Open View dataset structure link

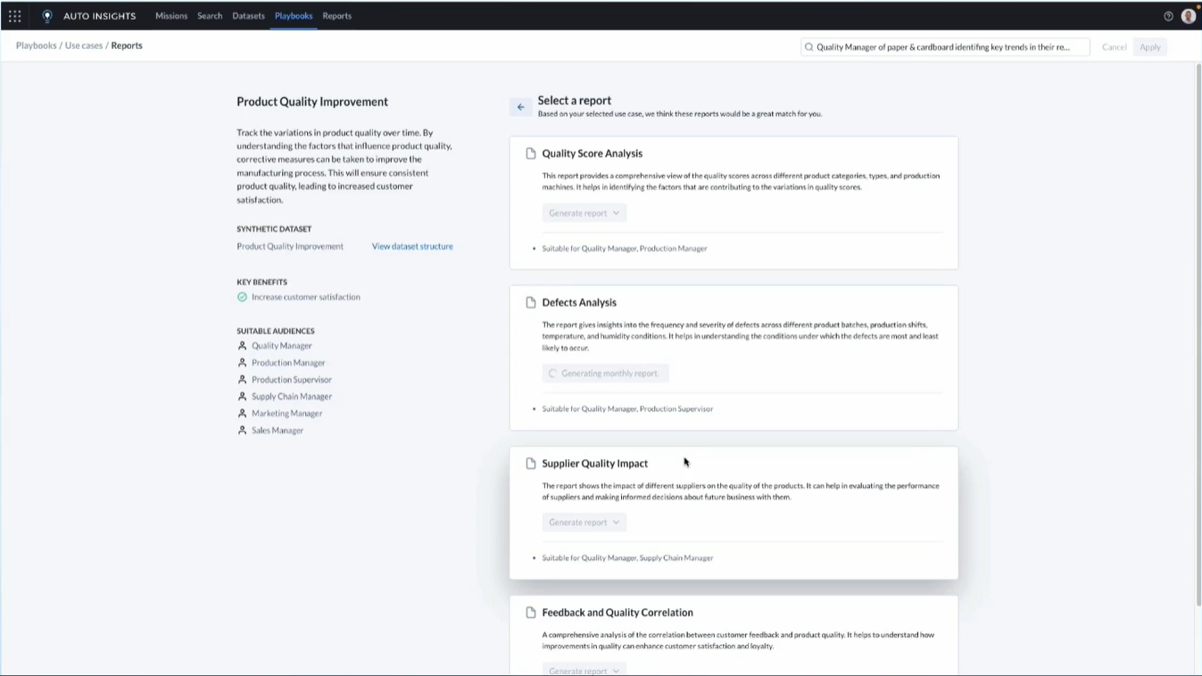(412, 246)
